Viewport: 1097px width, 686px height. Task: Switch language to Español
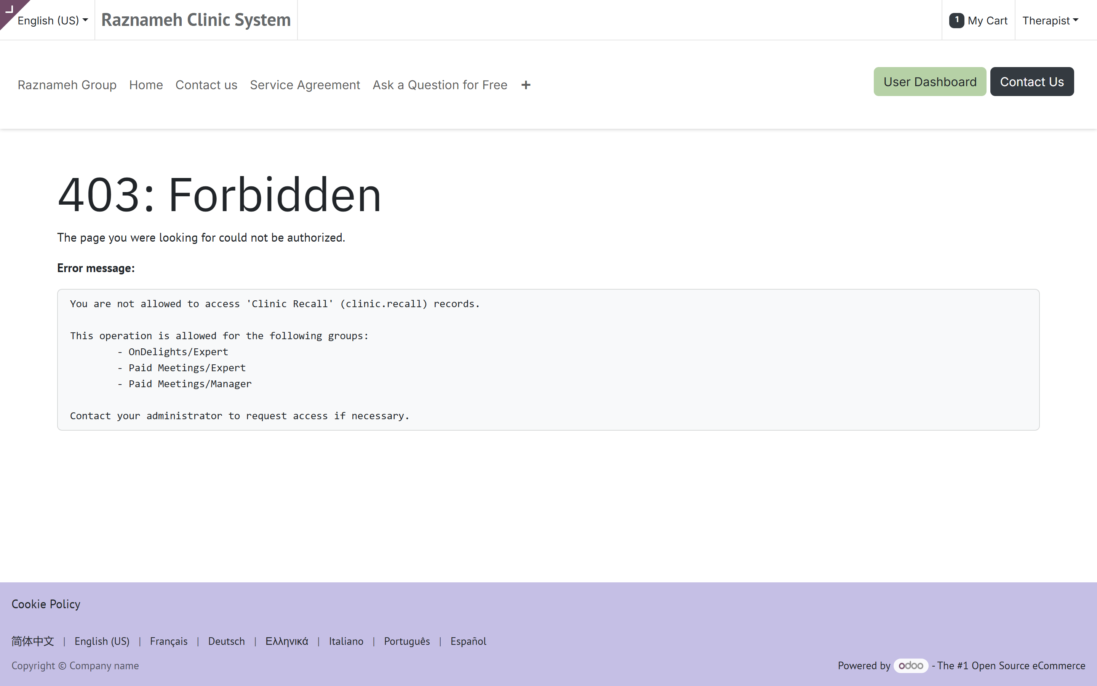(x=468, y=641)
